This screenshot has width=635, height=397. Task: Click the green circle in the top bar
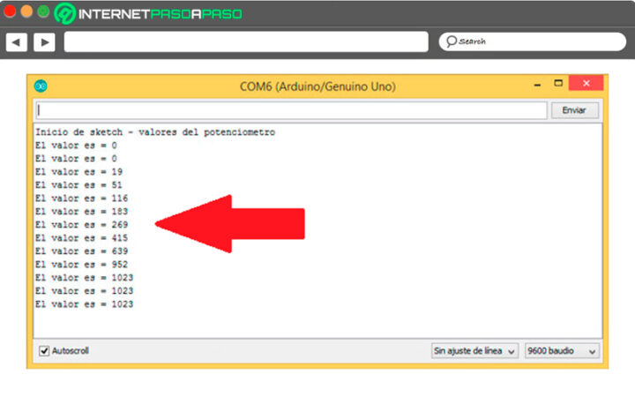(x=42, y=12)
